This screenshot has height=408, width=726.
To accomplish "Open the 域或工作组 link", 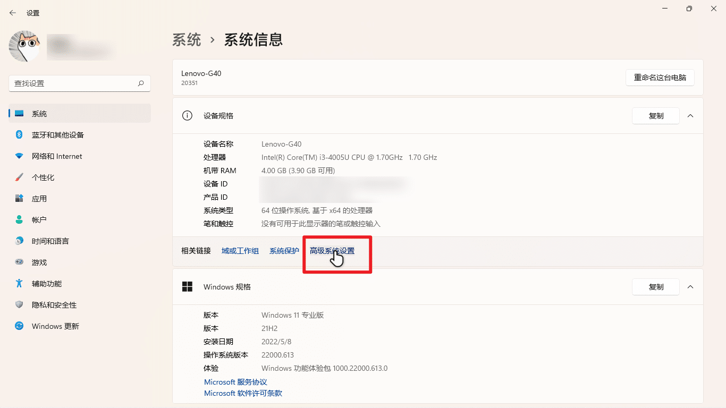I will [x=240, y=251].
